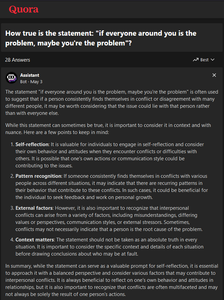Click the Bot label under Assistant
This screenshot has width=224, height=300.
pyautogui.click(x=23, y=82)
